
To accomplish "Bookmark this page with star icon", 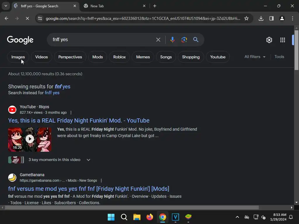I will tap(246, 18).
